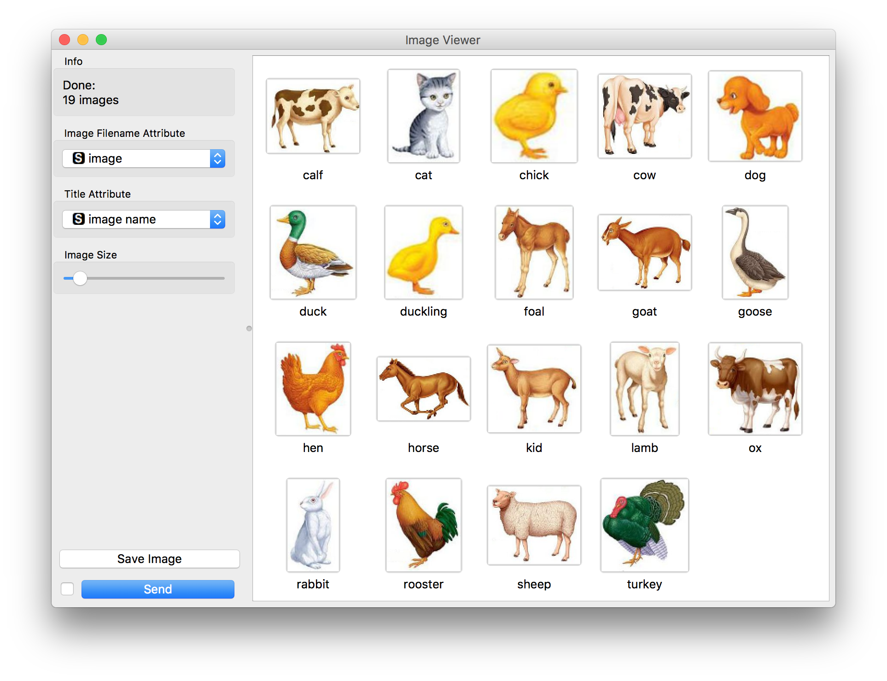Select the calf image thumbnail
The height and width of the screenshot is (681, 887).
click(313, 116)
